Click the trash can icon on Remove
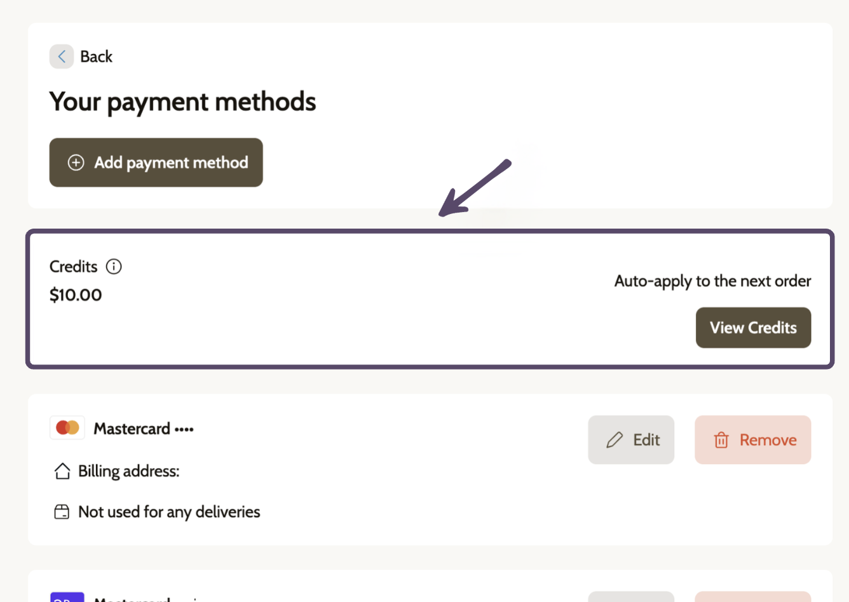This screenshot has width=849, height=602. point(721,440)
